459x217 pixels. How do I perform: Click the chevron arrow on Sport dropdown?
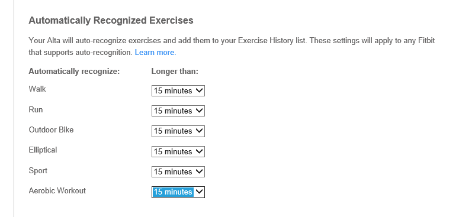(x=199, y=171)
